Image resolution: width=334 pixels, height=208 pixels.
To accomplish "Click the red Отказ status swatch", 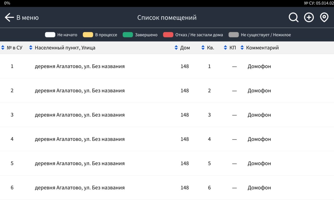I will tap(168, 35).
